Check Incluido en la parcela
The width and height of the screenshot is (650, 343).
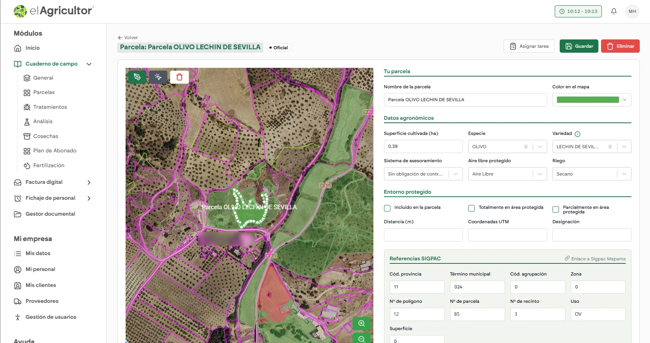point(387,208)
